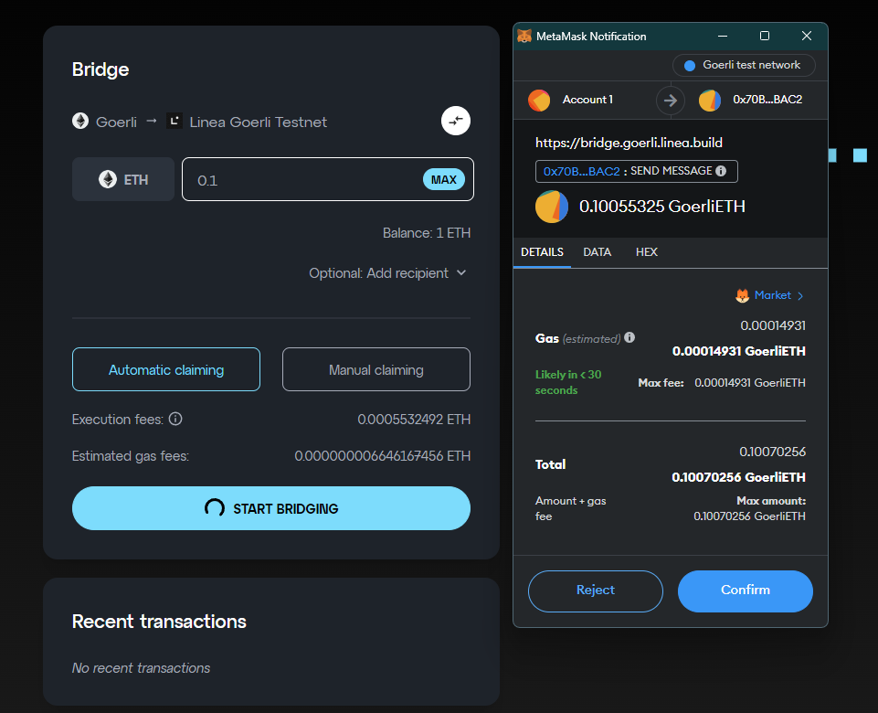This screenshot has width=878, height=713.
Task: Select Manual claiming option
Action: click(x=376, y=369)
